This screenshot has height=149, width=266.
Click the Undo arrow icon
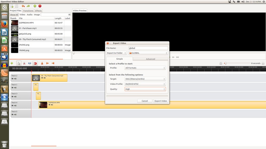pos(23,6)
